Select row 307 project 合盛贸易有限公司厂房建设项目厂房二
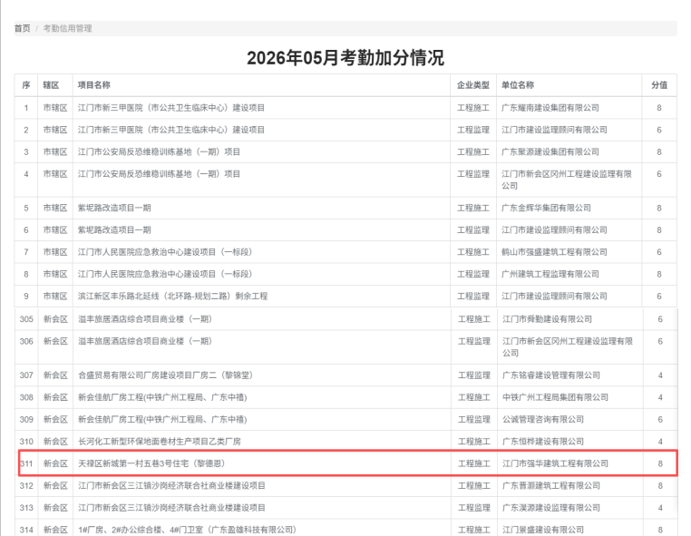Viewport: 691px width, 536px height. click(165, 375)
